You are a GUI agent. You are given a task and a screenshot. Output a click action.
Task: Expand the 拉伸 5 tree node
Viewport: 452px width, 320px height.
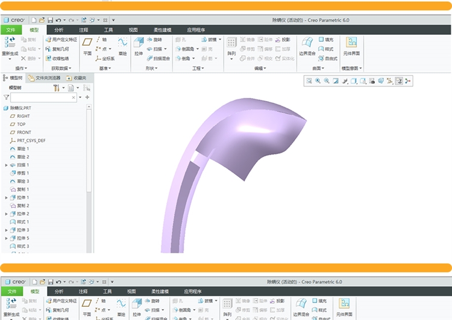(6, 238)
